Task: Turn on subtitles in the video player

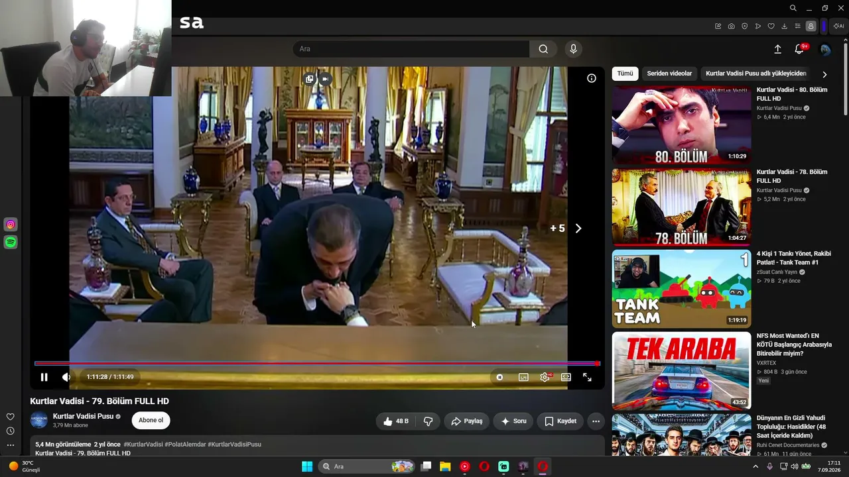Action: pos(523,377)
